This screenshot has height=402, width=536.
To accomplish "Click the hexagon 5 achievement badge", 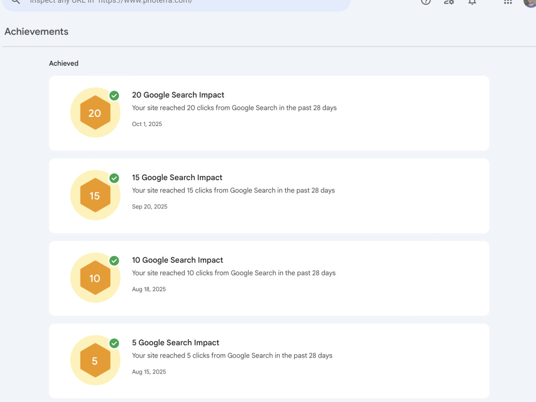I will (x=95, y=360).
